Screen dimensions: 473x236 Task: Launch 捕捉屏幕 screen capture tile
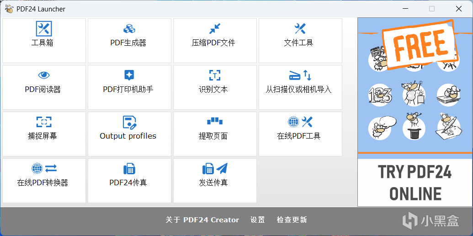click(44, 134)
